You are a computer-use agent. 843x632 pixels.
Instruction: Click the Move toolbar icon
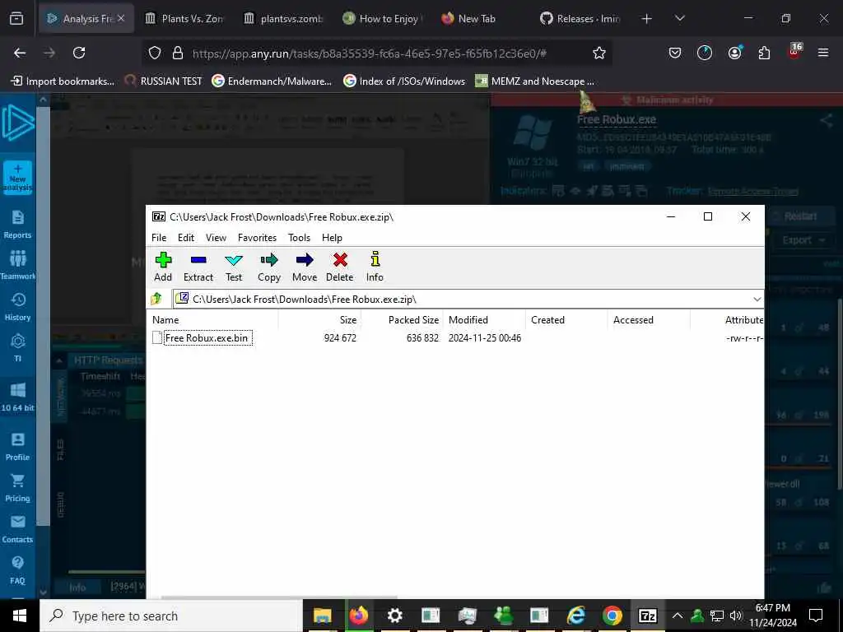click(x=305, y=267)
